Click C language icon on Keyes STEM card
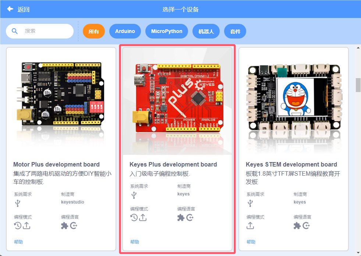361x256 pixels. pyautogui.click(x=306, y=226)
